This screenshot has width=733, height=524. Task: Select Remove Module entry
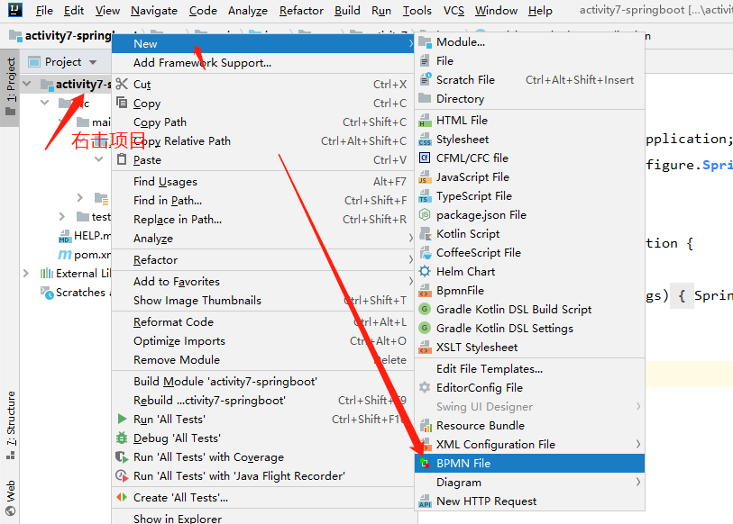(x=262, y=359)
